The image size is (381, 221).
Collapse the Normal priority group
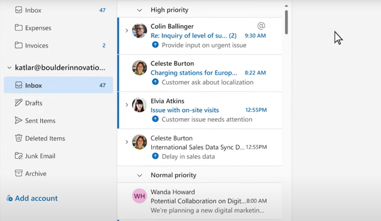(140, 175)
